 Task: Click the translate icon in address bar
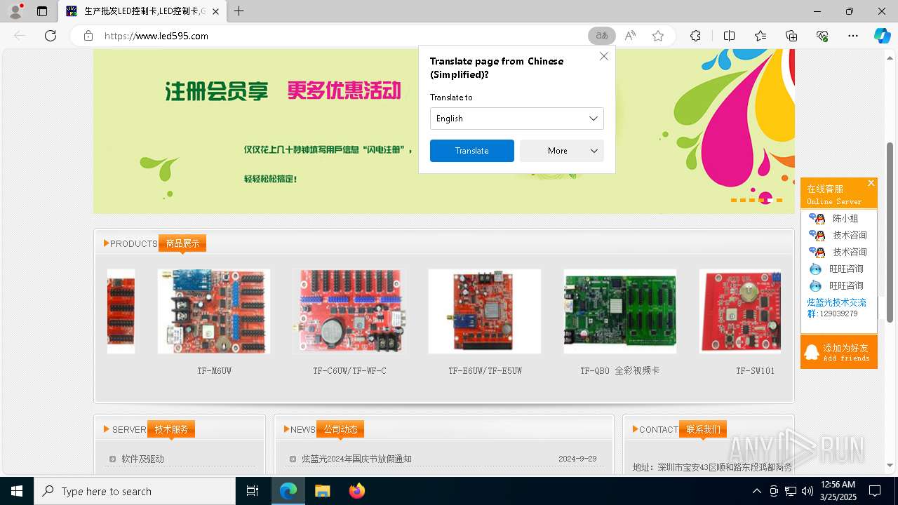(x=601, y=36)
